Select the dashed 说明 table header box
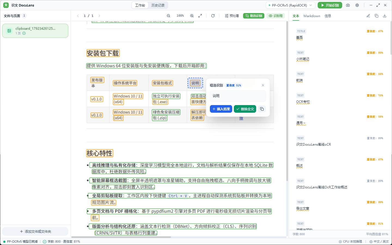This screenshot has height=245, width=392. [195, 83]
